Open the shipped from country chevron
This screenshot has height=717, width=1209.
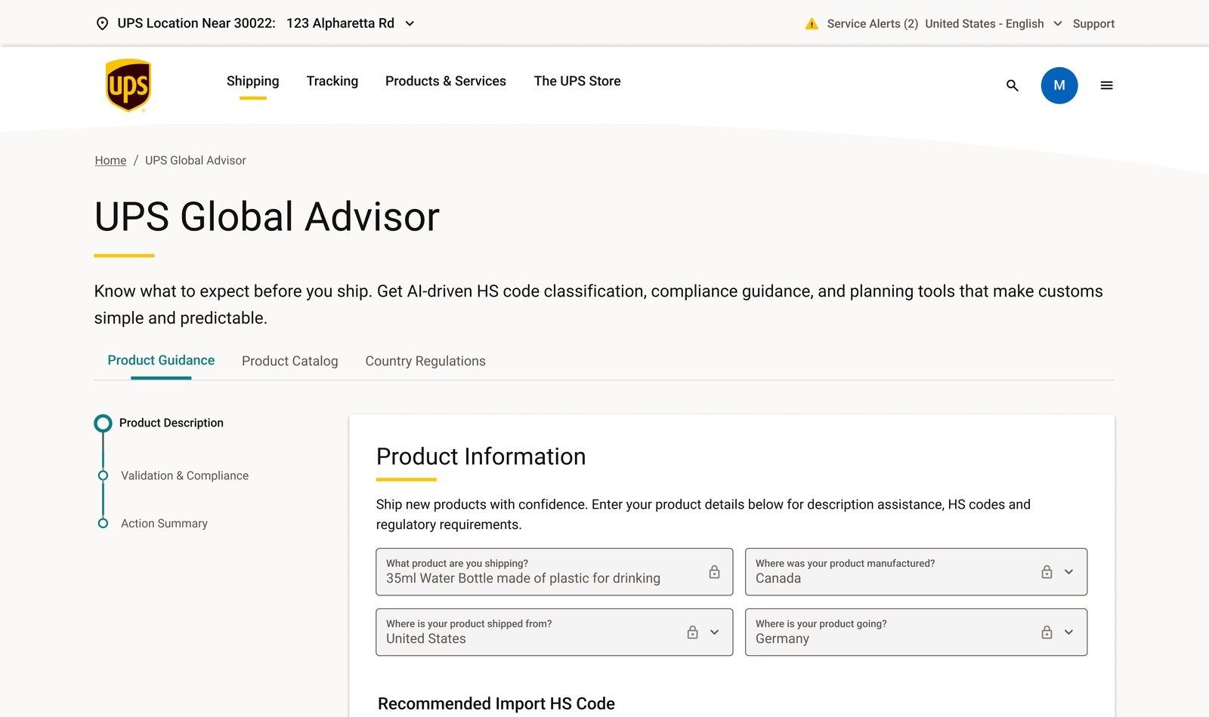(714, 632)
